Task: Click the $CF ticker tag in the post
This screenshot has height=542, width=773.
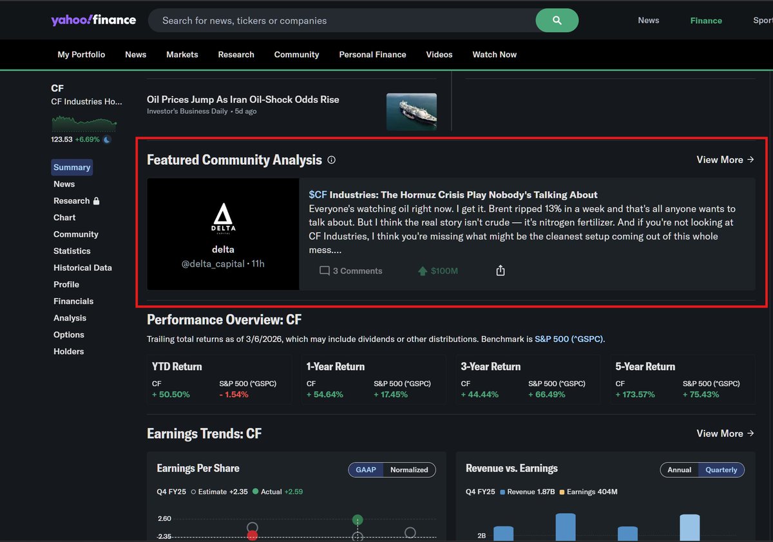Action: tap(318, 194)
